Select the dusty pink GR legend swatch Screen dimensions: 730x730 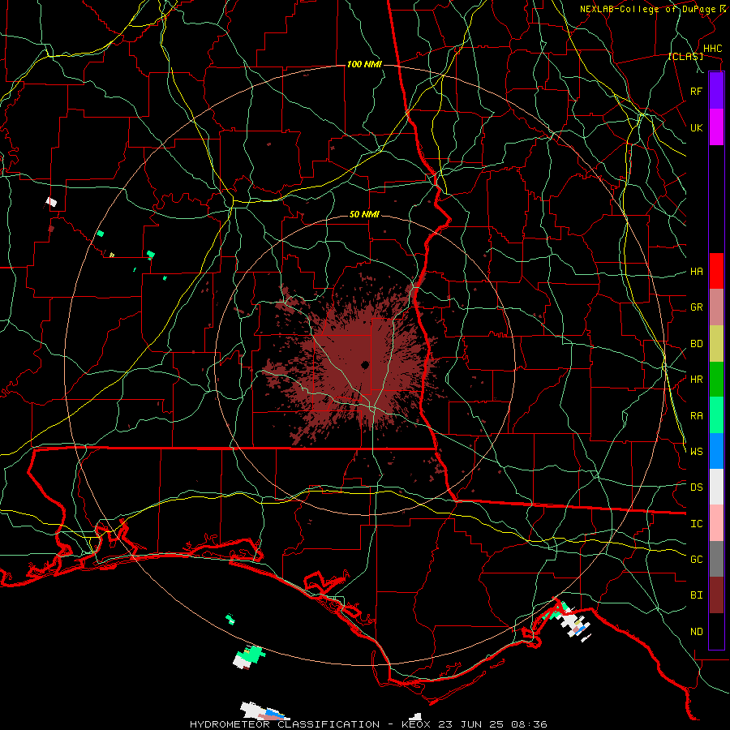pos(716,307)
